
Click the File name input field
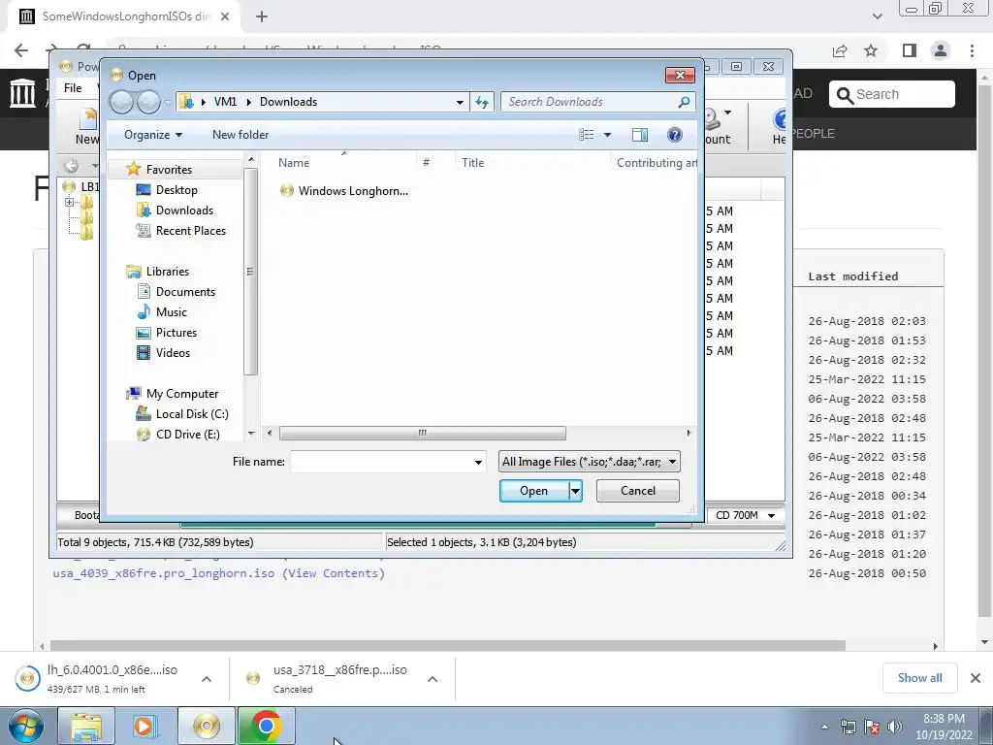[381, 462]
